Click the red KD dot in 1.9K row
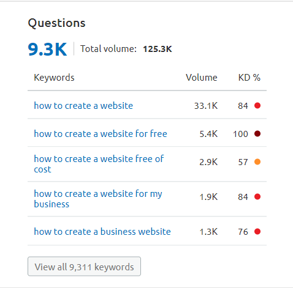 257,197
